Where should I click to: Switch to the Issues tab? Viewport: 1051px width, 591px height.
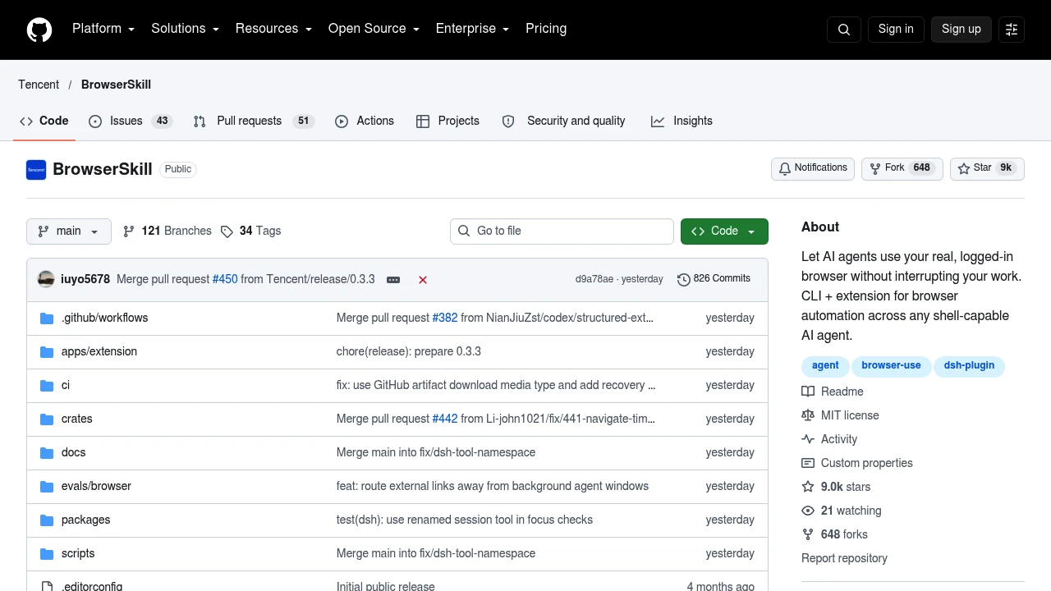[x=131, y=121]
